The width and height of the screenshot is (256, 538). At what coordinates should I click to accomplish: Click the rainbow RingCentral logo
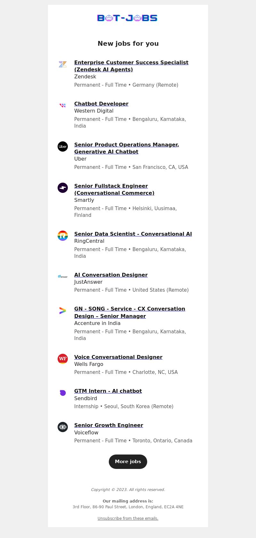click(x=63, y=236)
